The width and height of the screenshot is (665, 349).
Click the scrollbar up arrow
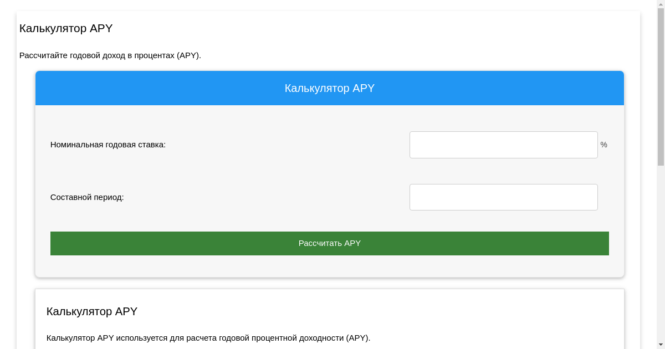661,4
